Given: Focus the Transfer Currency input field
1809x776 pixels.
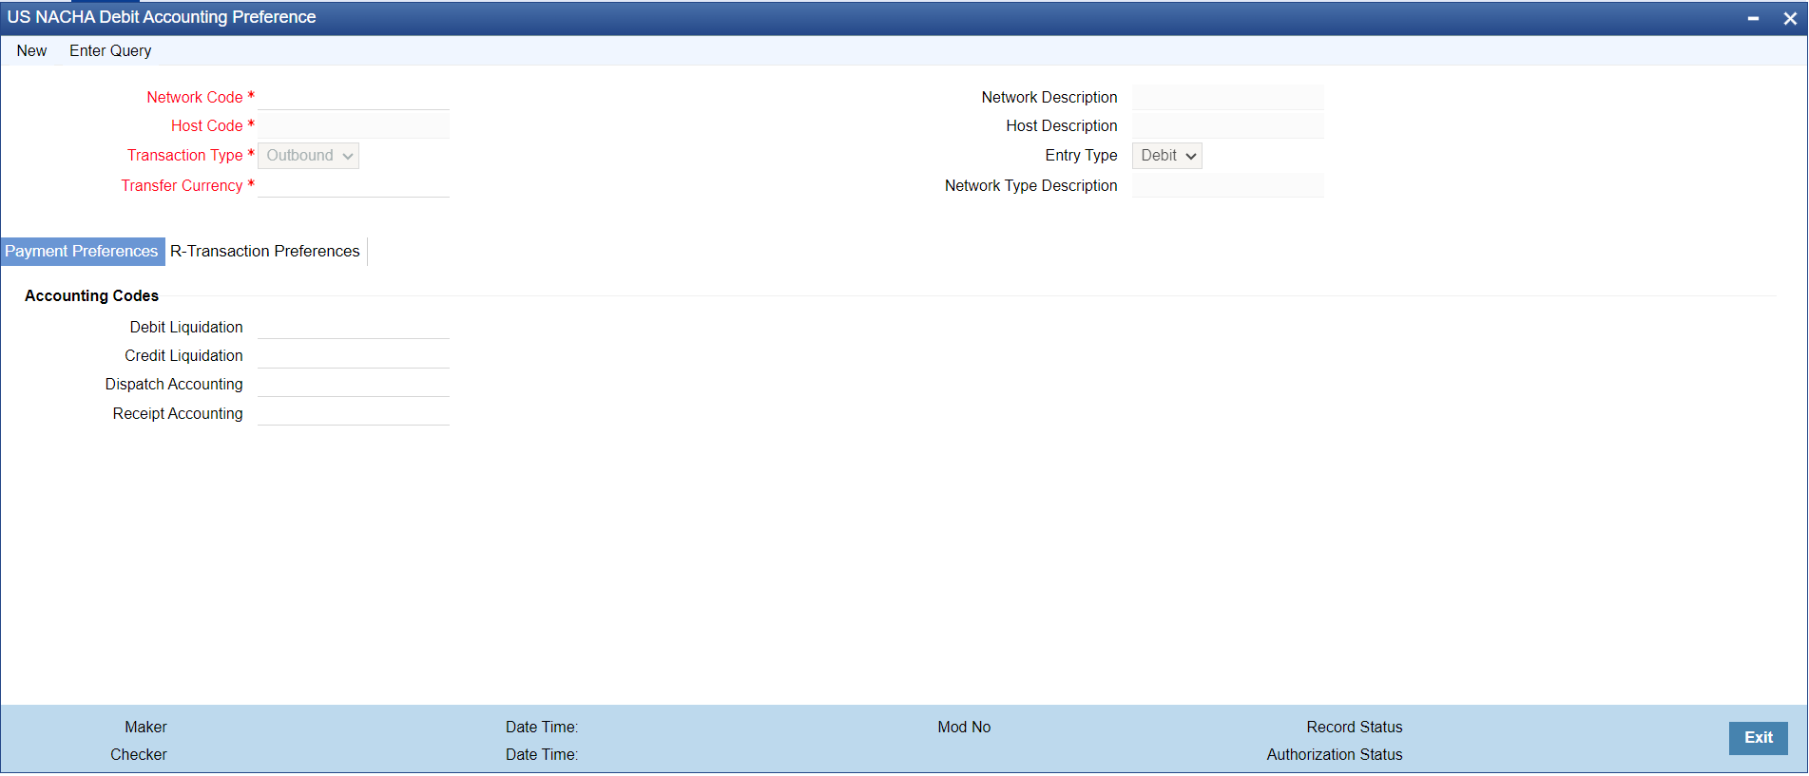Looking at the screenshot, I should pos(354,185).
